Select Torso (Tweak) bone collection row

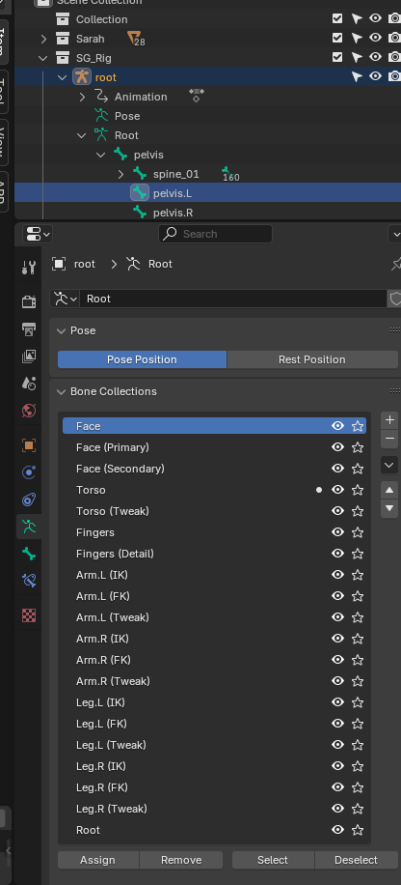coord(214,511)
